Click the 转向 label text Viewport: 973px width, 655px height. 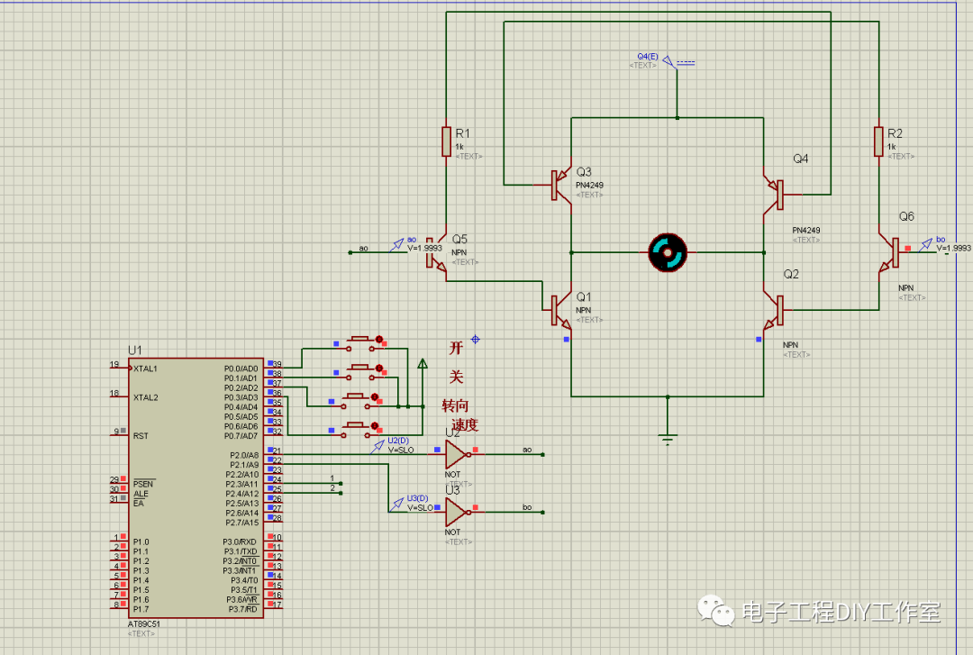click(x=455, y=405)
